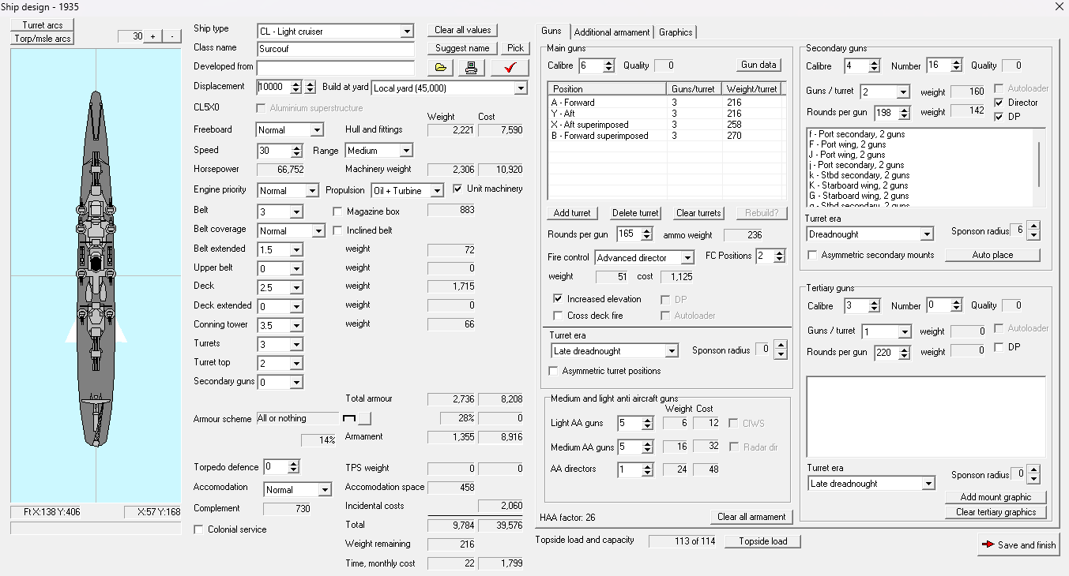
Task: Open Accomodation dropdown
Action: click(324, 490)
